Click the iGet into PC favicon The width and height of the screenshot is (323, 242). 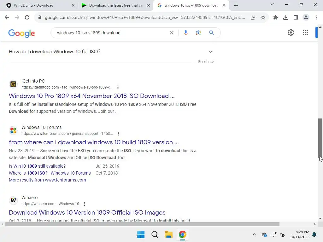tap(13, 84)
